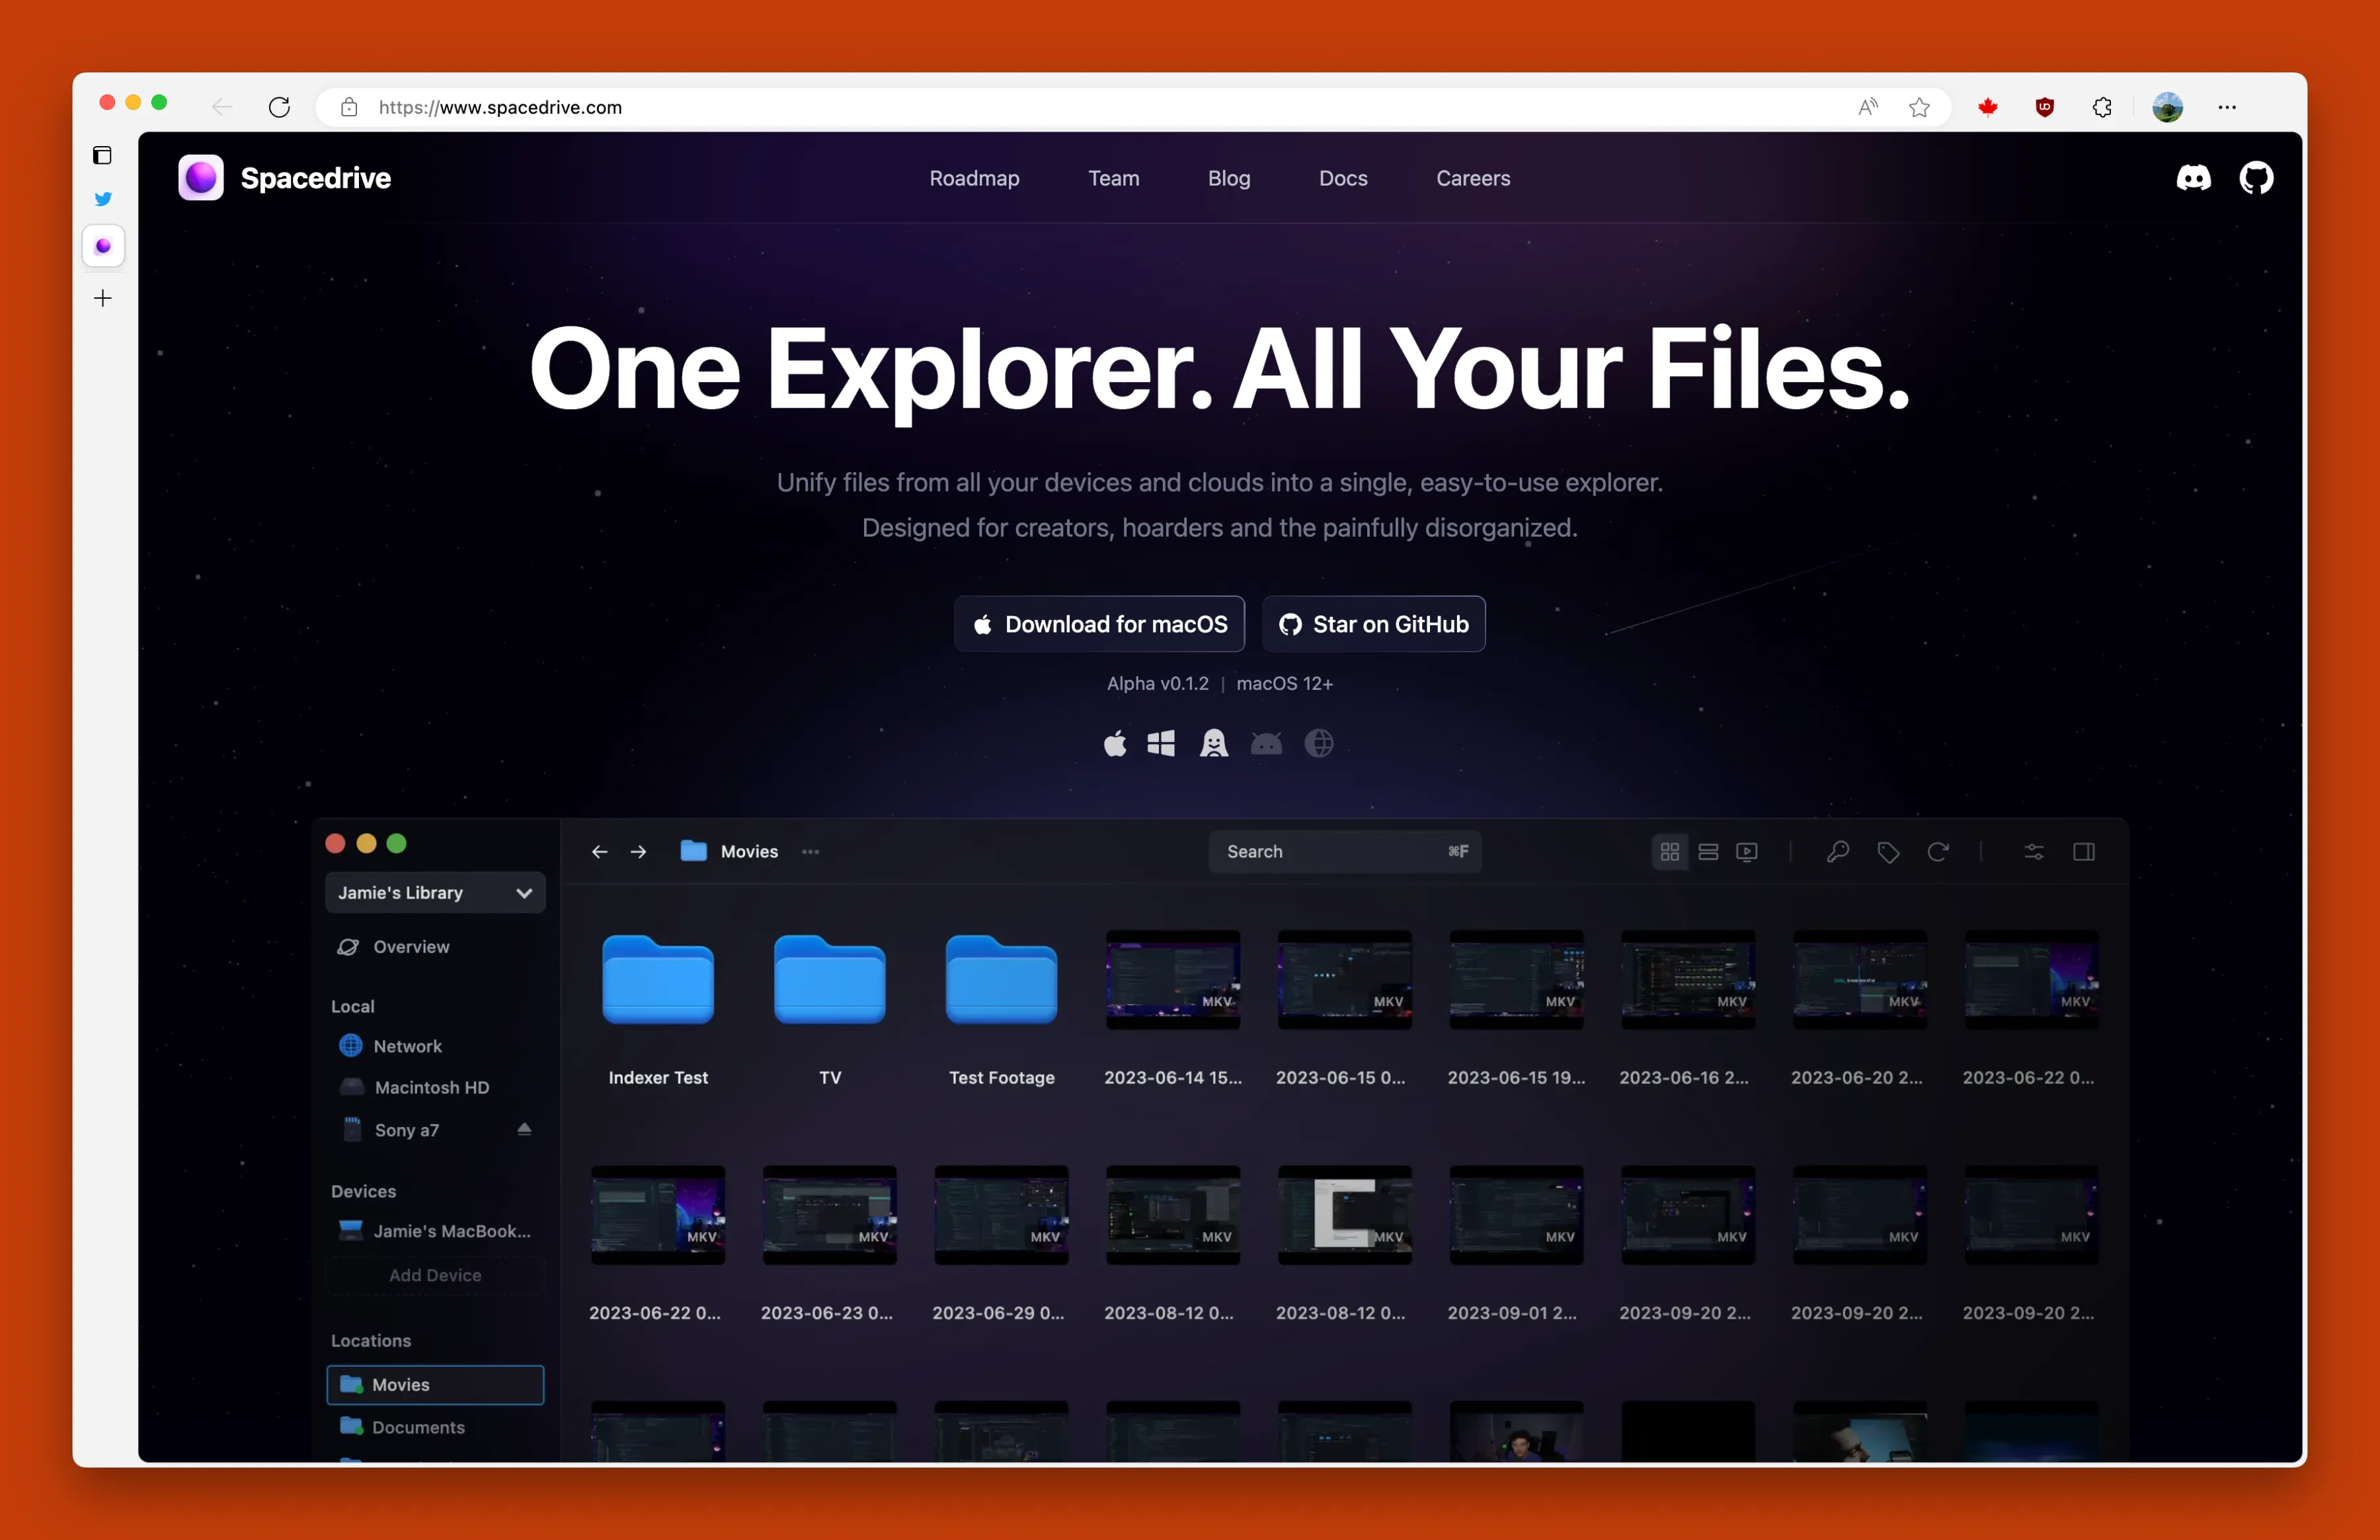This screenshot has height=1540, width=2380.
Task: Go to the Docs nav link
Action: pyautogui.click(x=1342, y=178)
